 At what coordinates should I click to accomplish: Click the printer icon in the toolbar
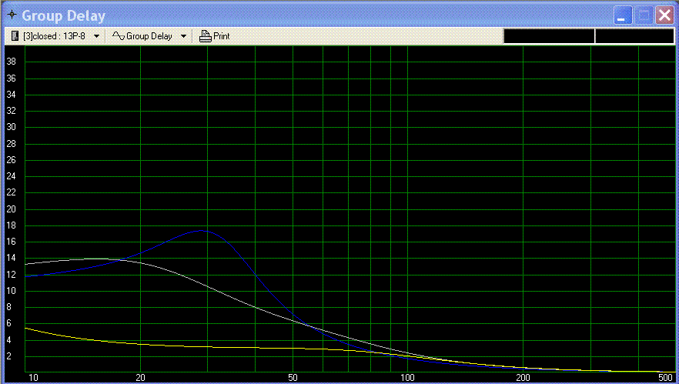coord(205,36)
